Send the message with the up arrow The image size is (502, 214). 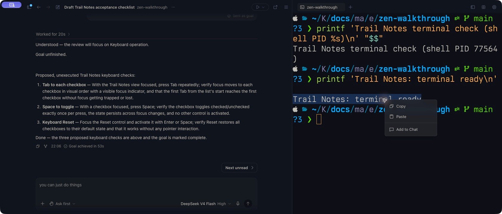coord(248,204)
